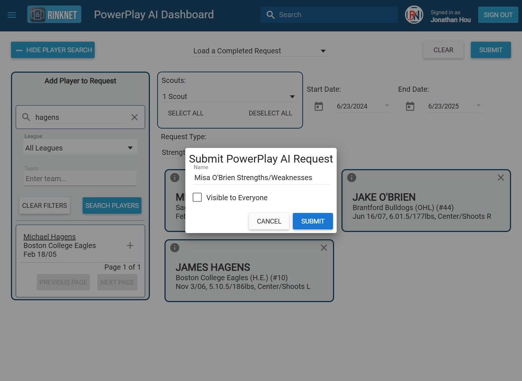Click the Brantford Bulldogs (OHL) (#44) text
The width and height of the screenshot is (522, 381).
pos(403,207)
